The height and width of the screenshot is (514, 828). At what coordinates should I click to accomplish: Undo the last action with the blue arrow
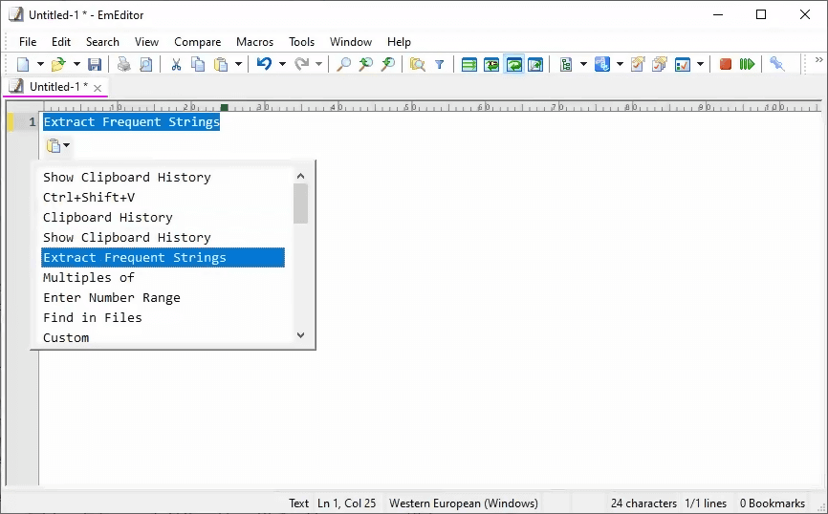pyautogui.click(x=264, y=64)
